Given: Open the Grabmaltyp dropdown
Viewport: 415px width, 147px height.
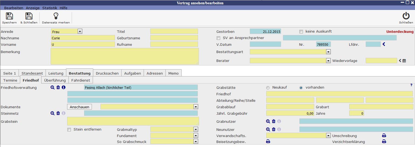Looking at the screenshot, I should (196, 129).
